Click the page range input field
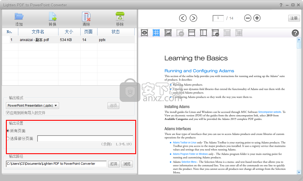The height and width of the screenshot is (181, 303). tap(85, 138)
